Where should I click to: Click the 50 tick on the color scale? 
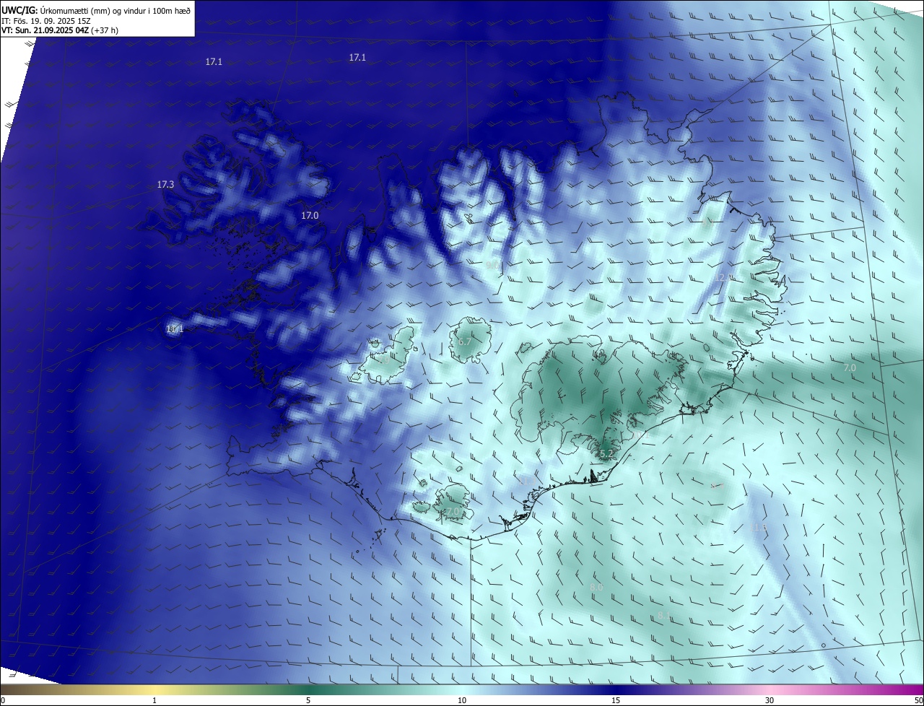coord(918,701)
